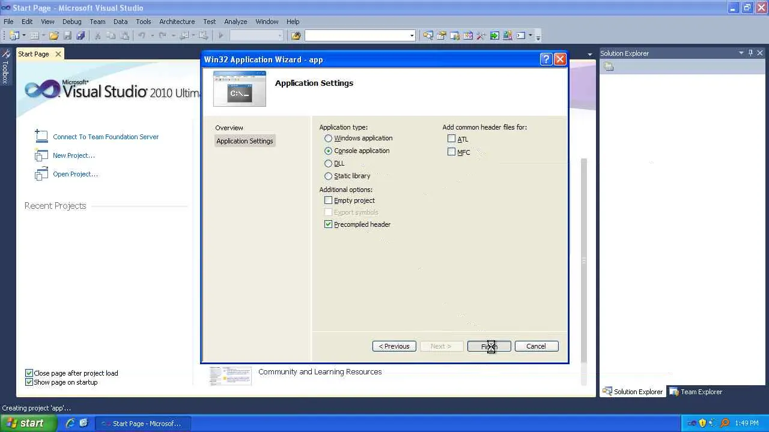Click the Start Page taskbar button
The image size is (769, 432).
point(142,423)
